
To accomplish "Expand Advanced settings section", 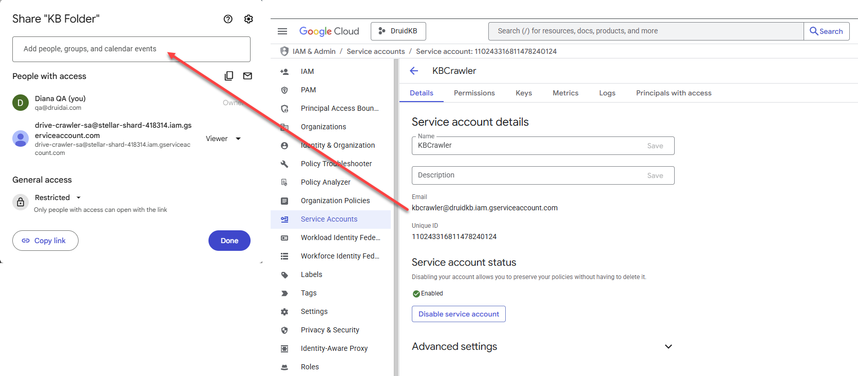I will point(669,347).
